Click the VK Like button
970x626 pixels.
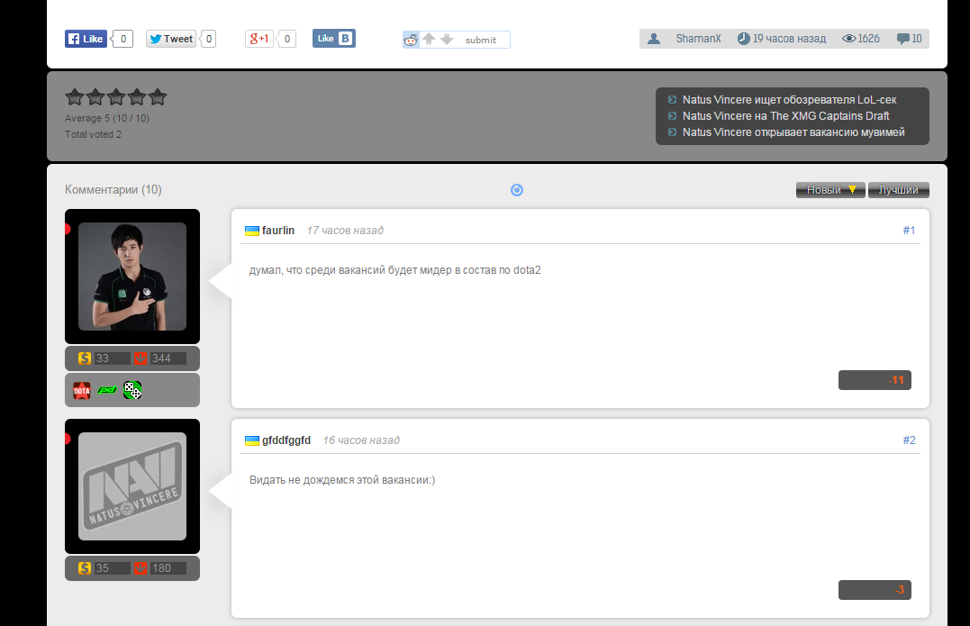click(x=334, y=39)
